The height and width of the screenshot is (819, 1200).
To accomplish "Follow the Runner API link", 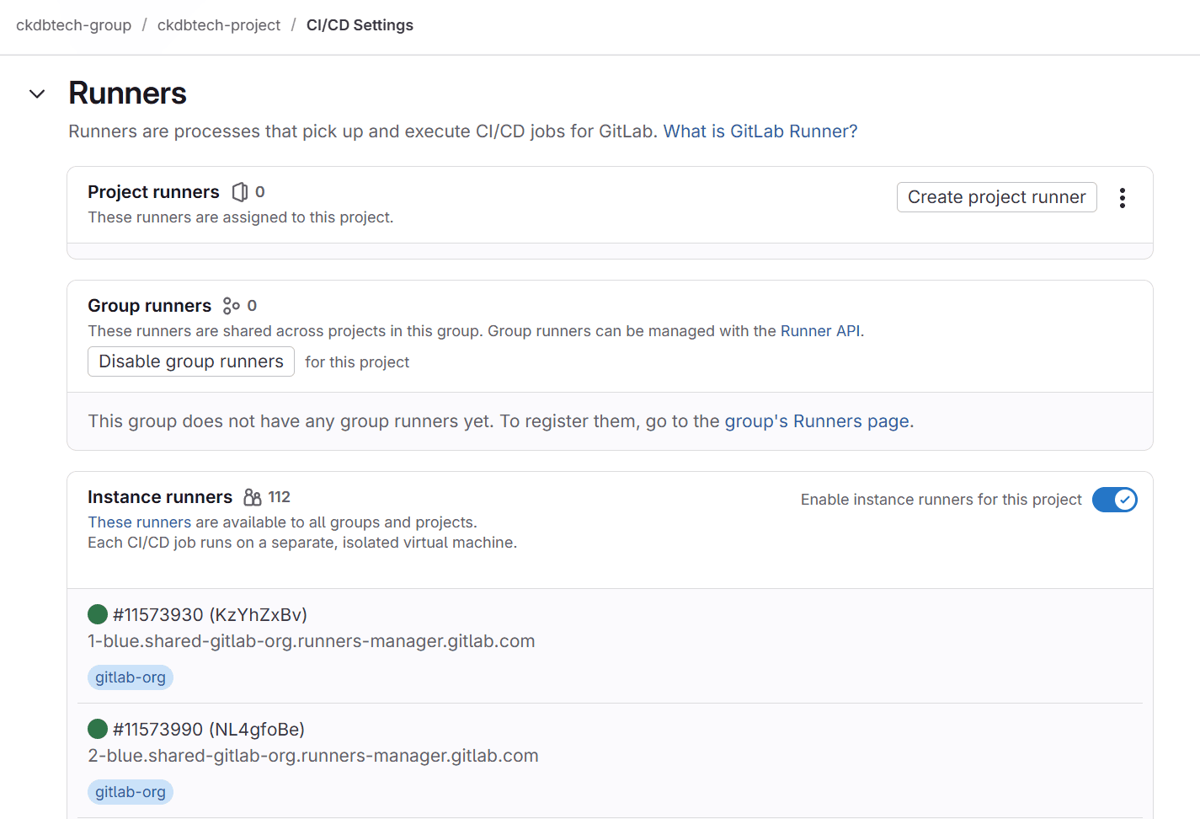I will click(x=819, y=330).
